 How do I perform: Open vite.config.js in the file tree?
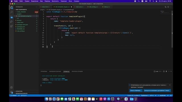[21, 31]
